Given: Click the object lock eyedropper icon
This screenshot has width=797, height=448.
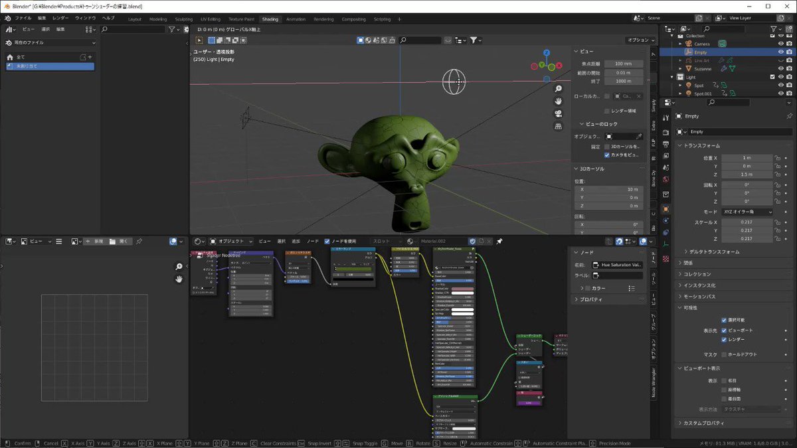Looking at the screenshot, I should [639, 136].
